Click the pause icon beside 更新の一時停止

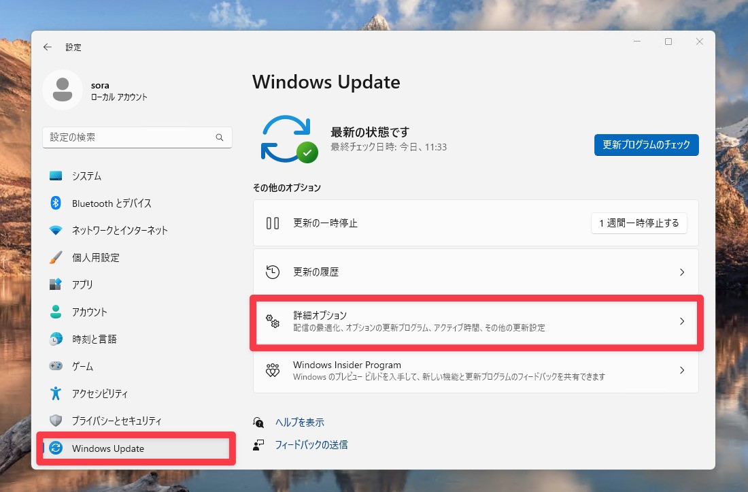point(273,223)
